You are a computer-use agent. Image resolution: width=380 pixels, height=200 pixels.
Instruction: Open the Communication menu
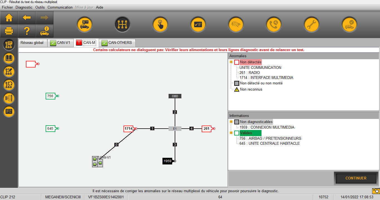[60, 7]
